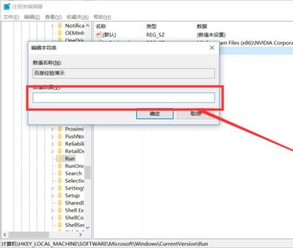
Task: Expand the Setting tree node
Action: click(52, 188)
